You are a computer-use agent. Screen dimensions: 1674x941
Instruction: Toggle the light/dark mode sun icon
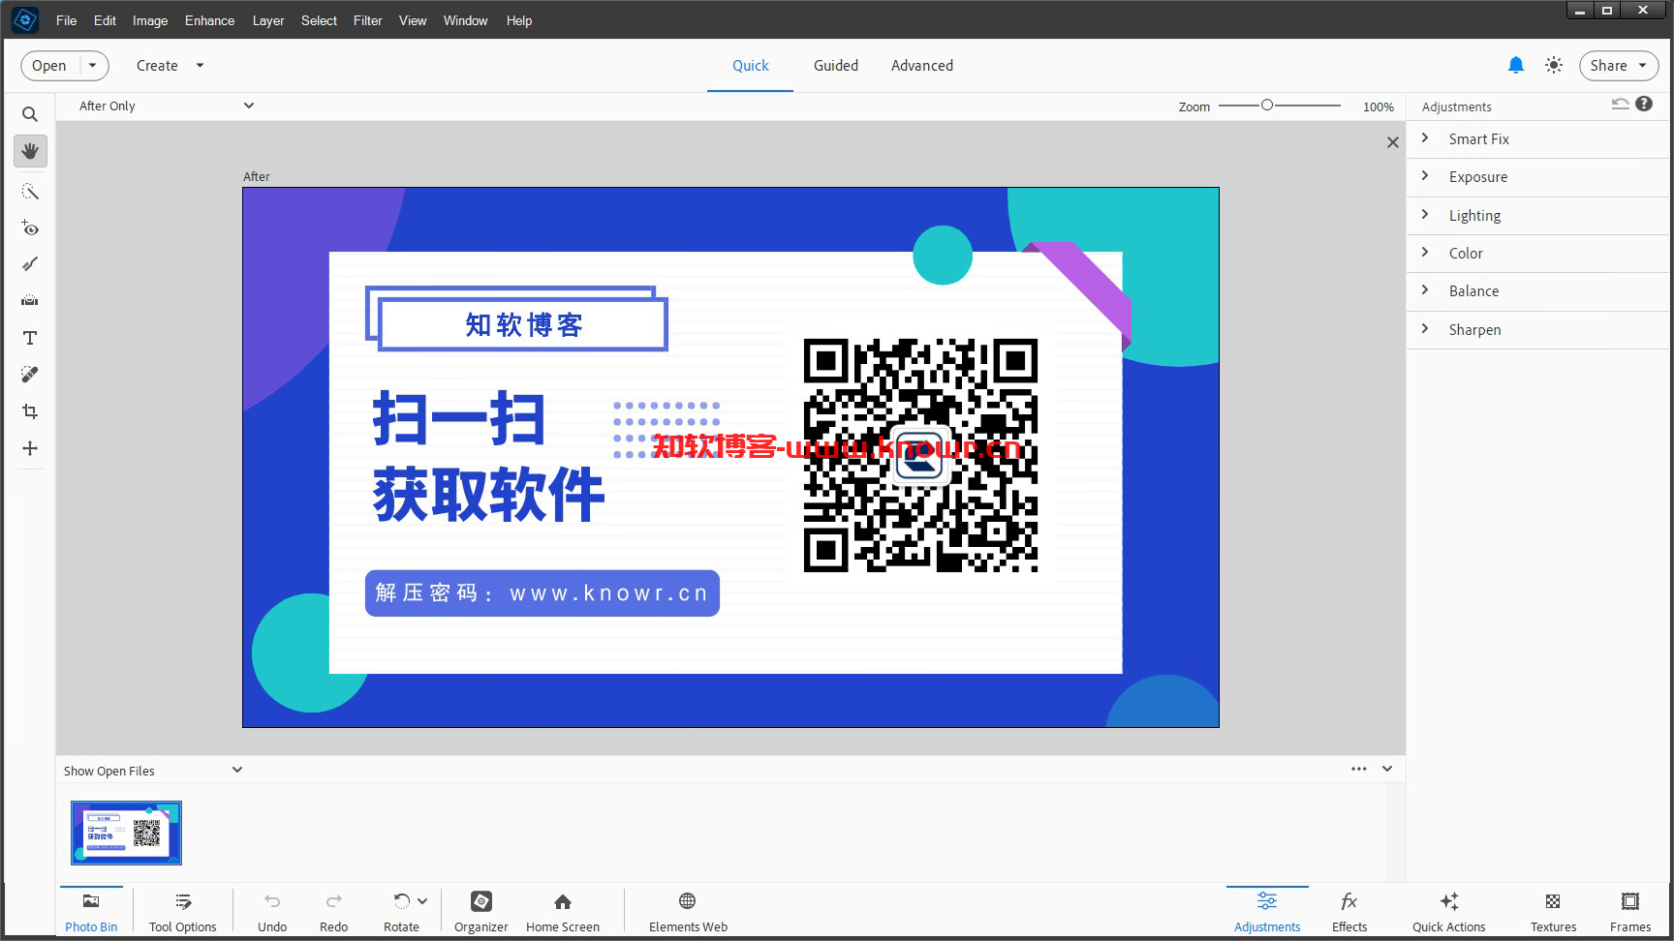click(x=1554, y=65)
